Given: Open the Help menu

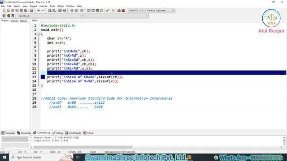Looking at the screenshot, I should click(x=79, y=6).
